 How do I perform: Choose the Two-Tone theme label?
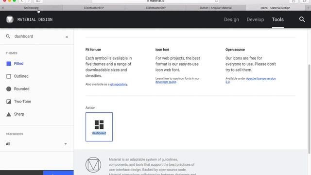[22, 102]
